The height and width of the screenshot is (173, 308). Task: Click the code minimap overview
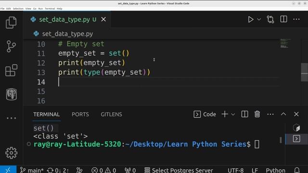pos(285,43)
